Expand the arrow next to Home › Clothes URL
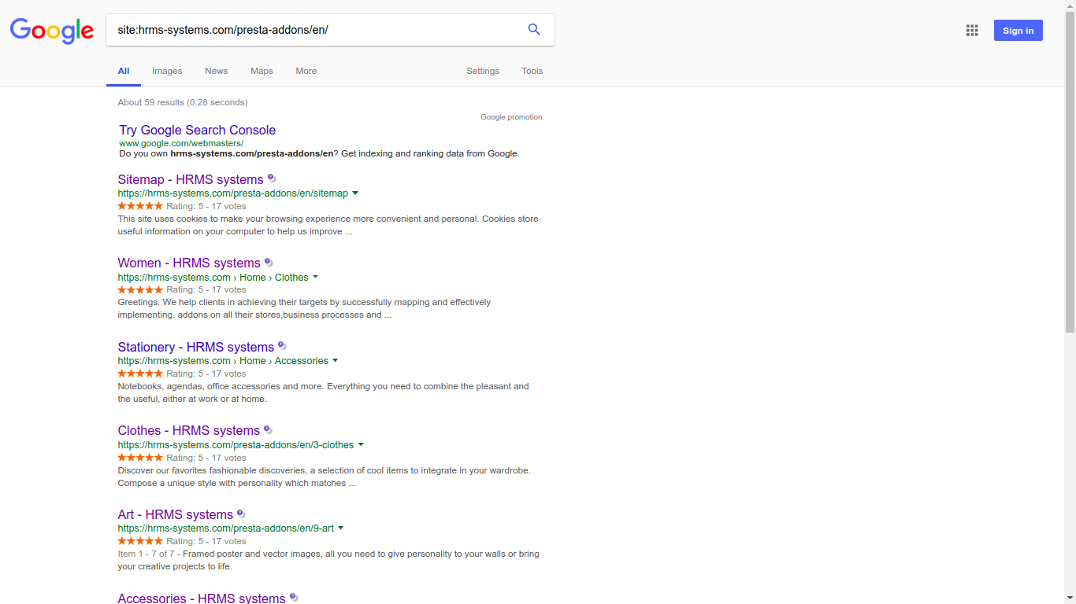Screen dimensions: 1076x604 [315, 277]
